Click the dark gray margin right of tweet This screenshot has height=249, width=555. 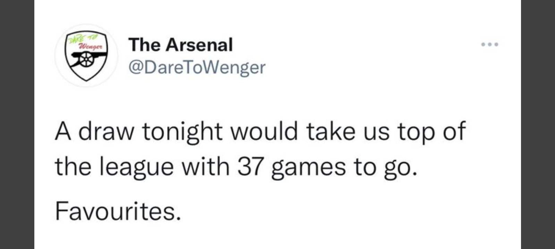(x=538, y=124)
